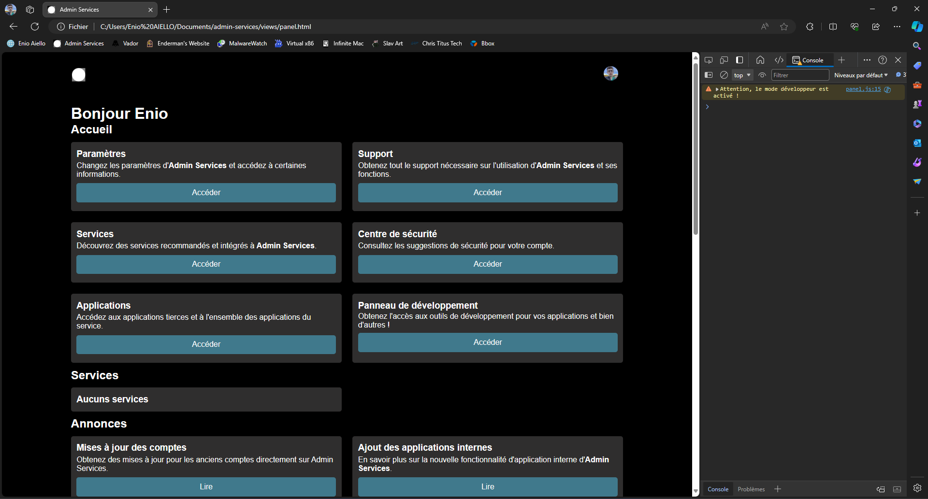Click the address bar file path

pos(205,27)
